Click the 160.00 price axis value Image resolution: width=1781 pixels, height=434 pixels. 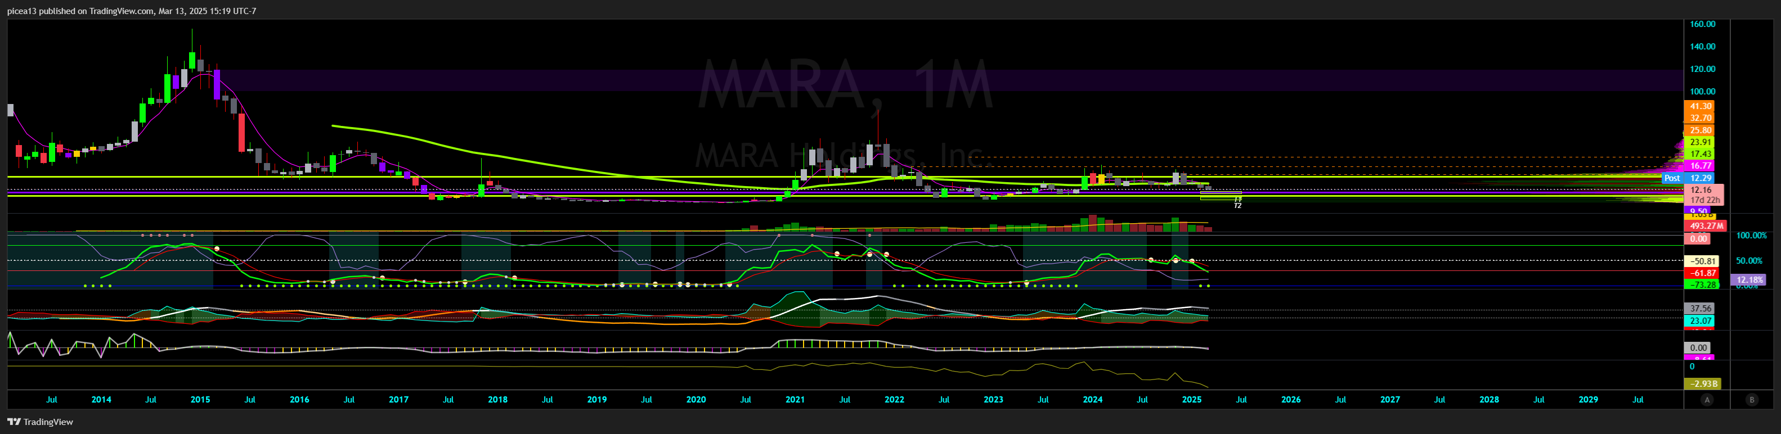(x=1702, y=24)
